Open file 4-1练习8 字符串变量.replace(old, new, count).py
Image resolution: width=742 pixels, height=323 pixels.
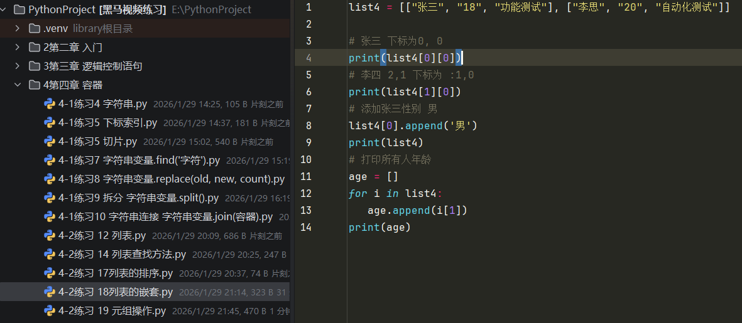(x=172, y=179)
